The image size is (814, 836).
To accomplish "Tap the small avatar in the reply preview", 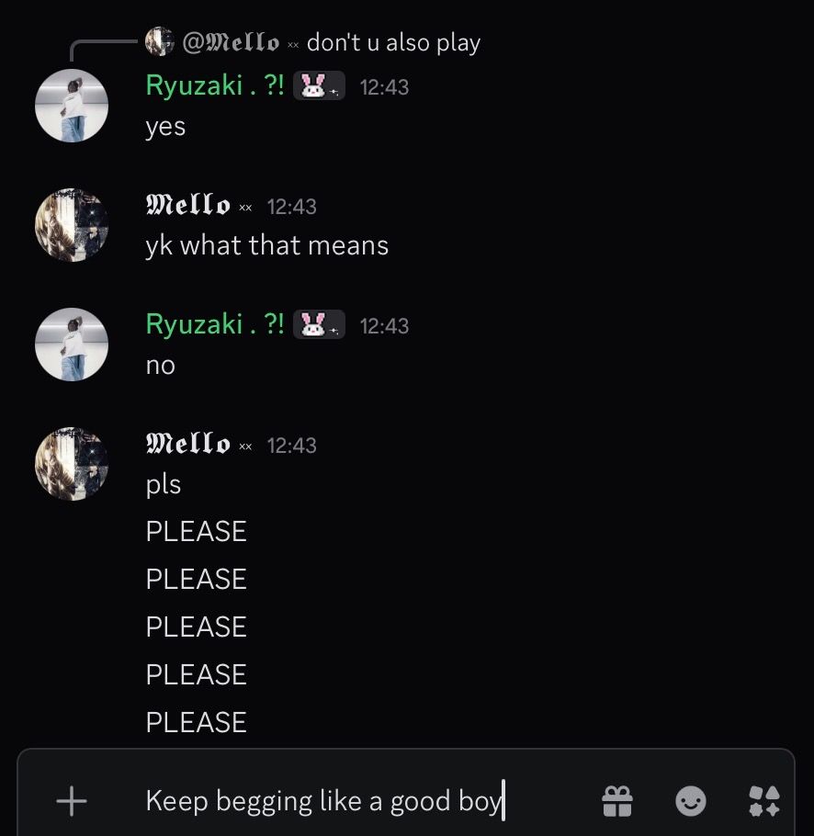I will tap(159, 41).
